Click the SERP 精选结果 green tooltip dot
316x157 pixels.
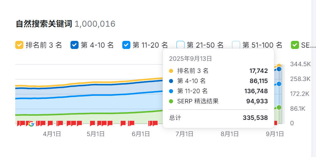click(171, 101)
